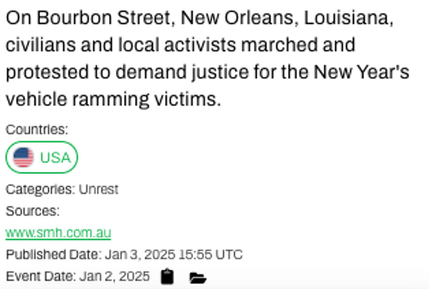Open the folder icon next to clipboard
429x289 pixels.
198,278
